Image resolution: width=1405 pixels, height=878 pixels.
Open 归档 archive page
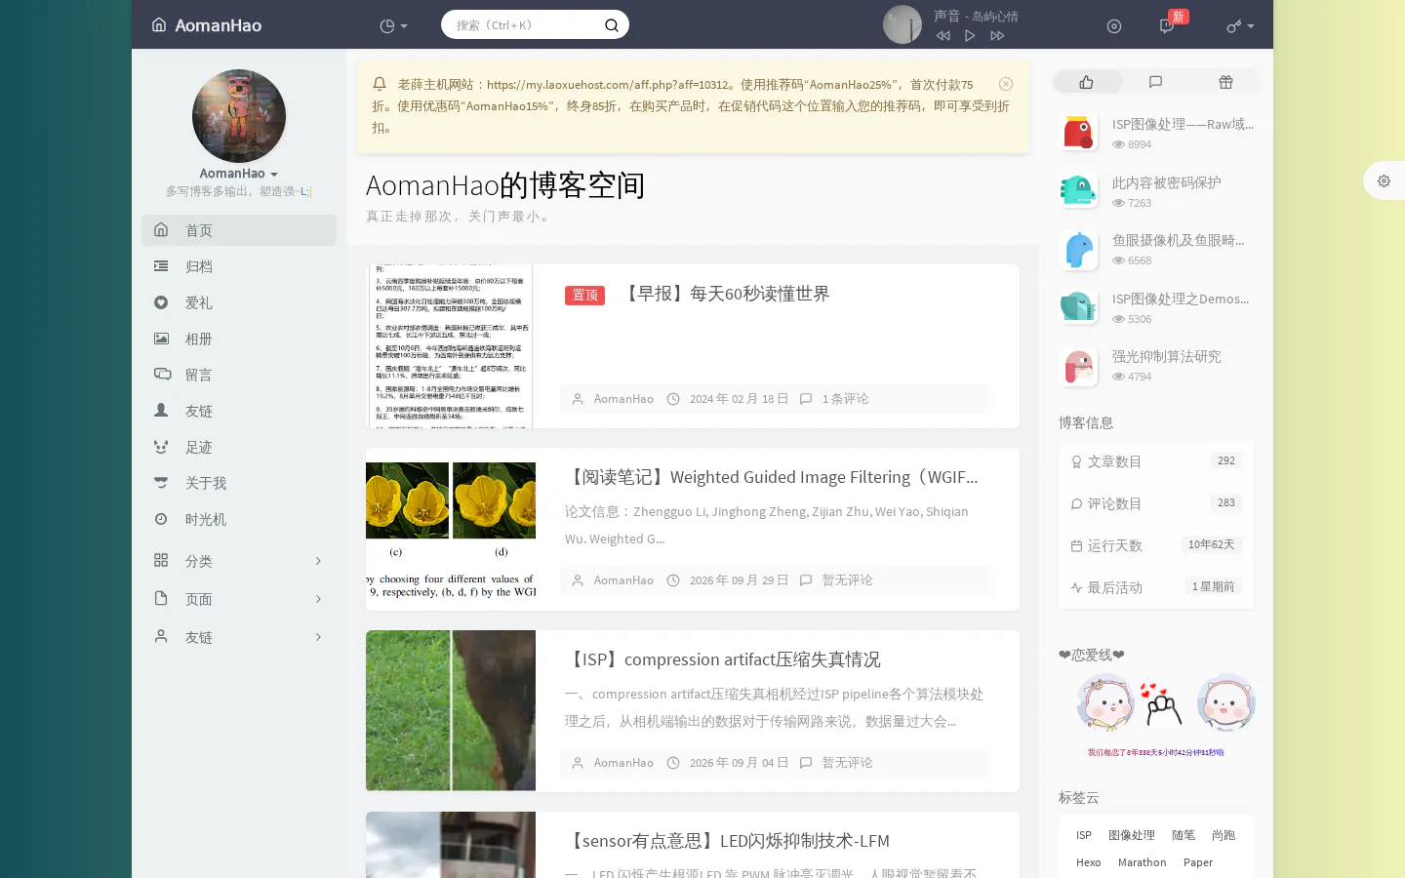[x=239, y=266]
